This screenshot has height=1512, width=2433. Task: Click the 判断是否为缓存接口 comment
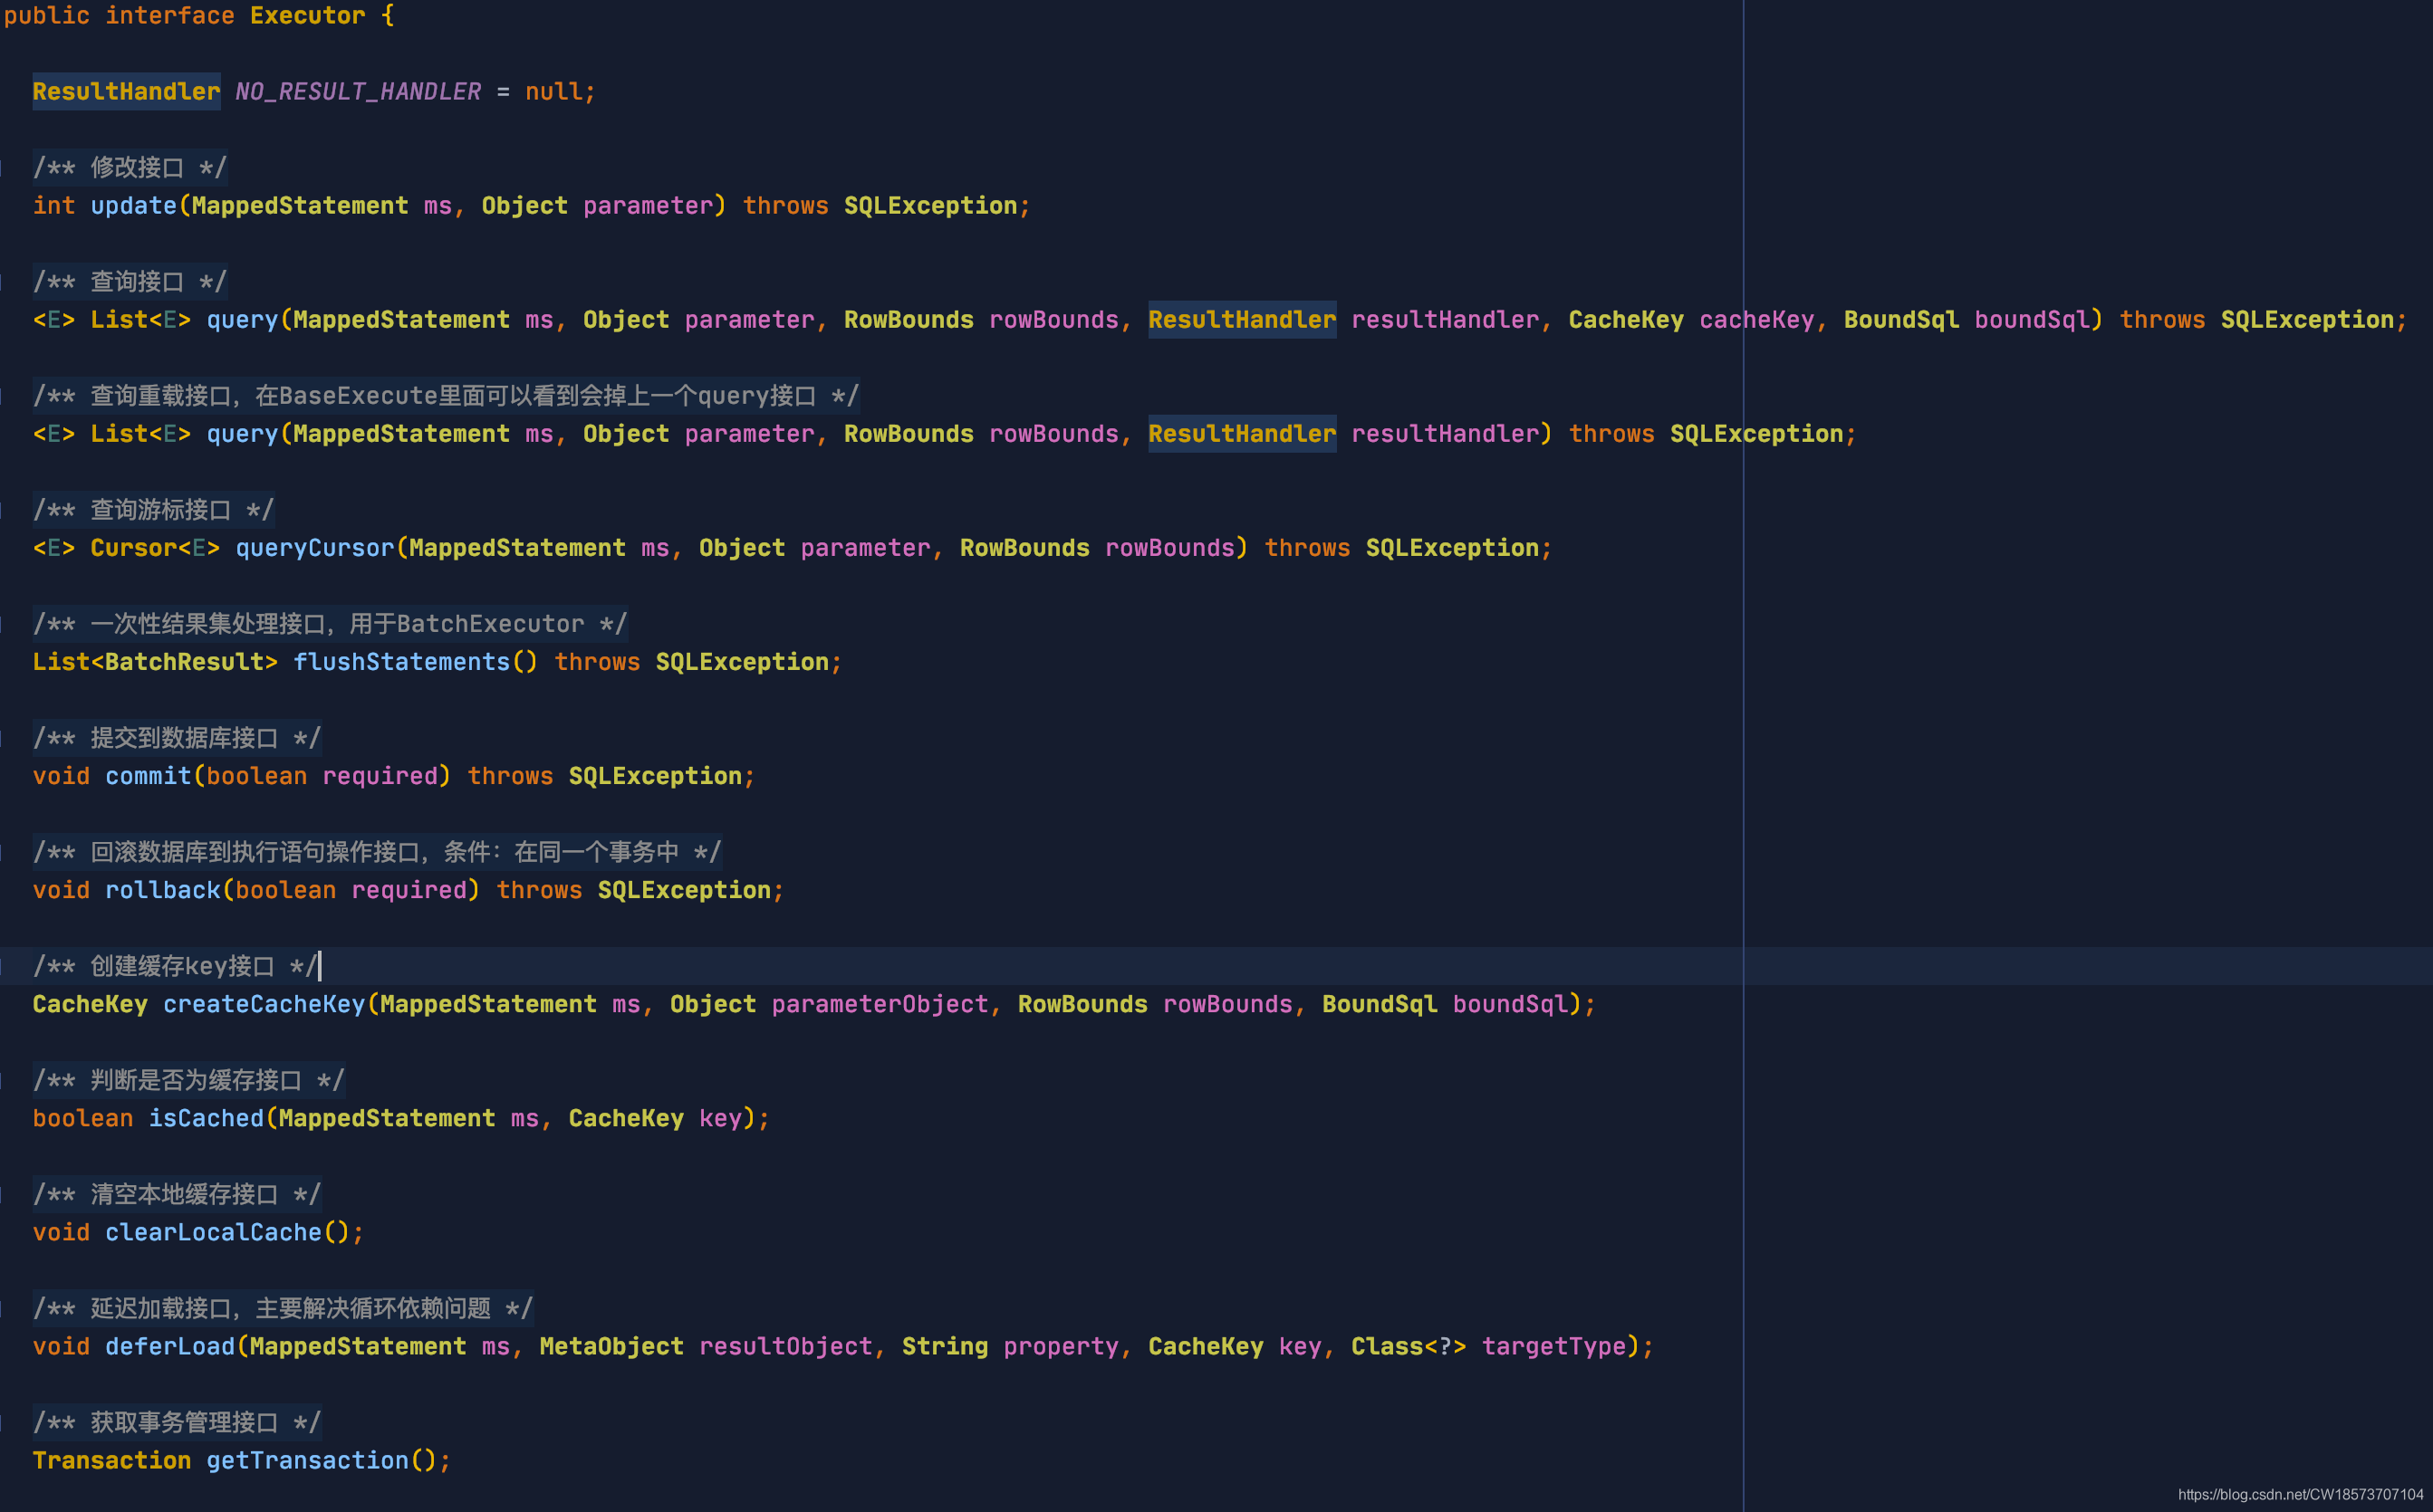coord(188,1080)
